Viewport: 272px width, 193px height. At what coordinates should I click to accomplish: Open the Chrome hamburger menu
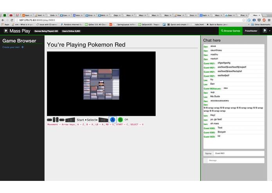(x=269, y=20)
